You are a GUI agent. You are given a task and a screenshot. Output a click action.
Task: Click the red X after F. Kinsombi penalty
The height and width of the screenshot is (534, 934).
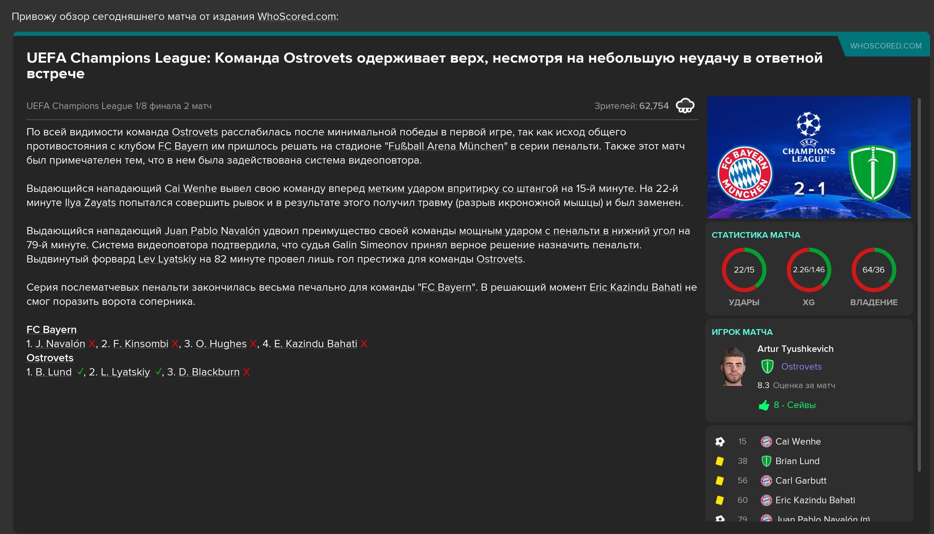click(175, 344)
